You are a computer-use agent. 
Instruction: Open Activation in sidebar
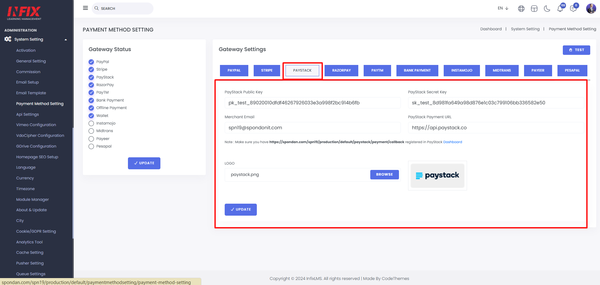tap(26, 50)
